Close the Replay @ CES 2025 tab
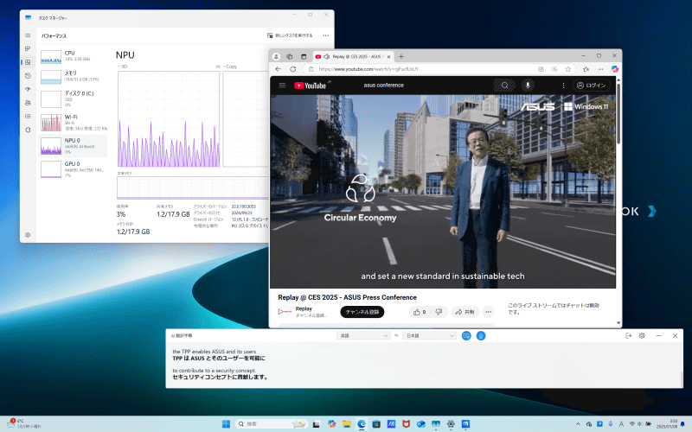Image resolution: width=692 pixels, height=432 pixels. pos(388,56)
